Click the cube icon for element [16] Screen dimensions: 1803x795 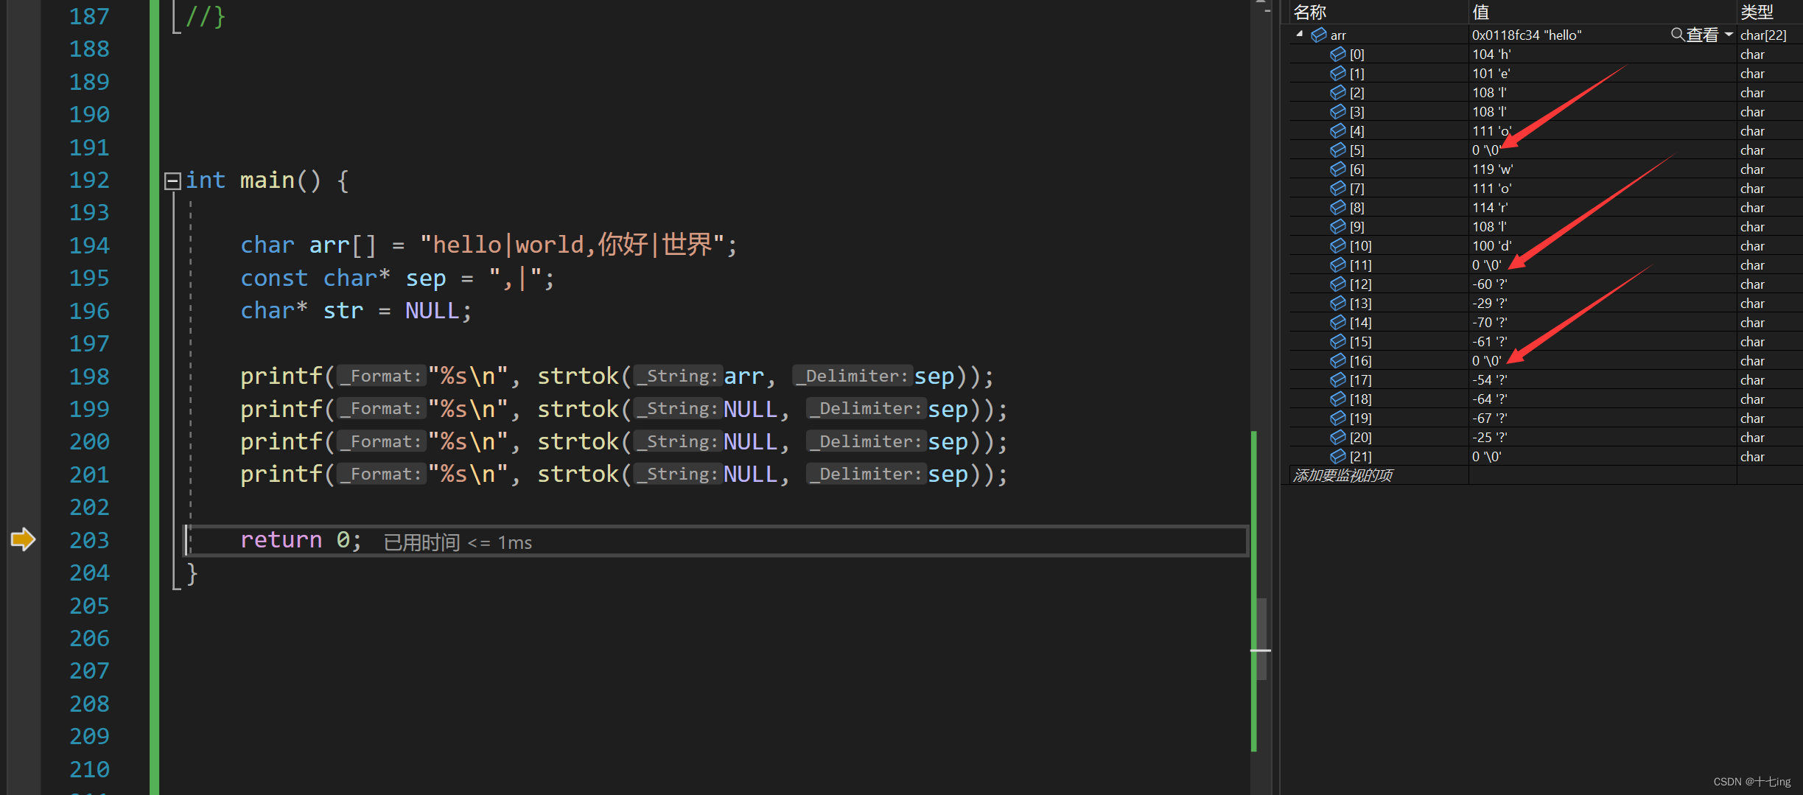(x=1338, y=360)
